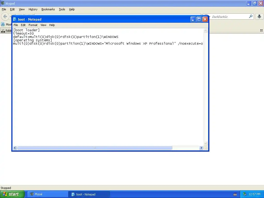Open the Windows start menu
Screen dimensions: 264x198
tap(12, 194)
